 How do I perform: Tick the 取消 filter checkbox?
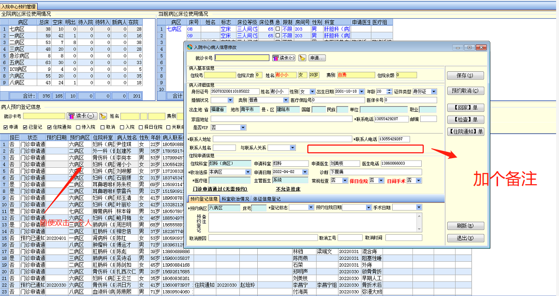point(102,127)
